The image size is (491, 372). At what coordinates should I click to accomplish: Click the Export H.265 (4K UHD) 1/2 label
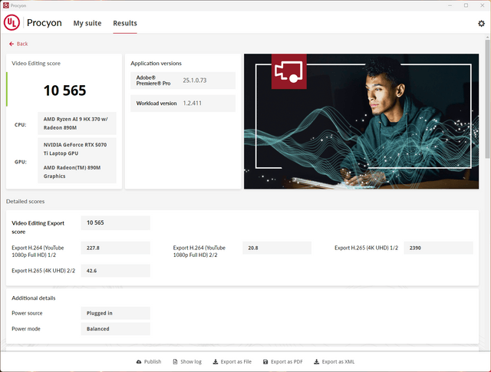367,248
